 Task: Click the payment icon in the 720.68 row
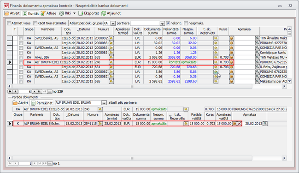coord(231,67)
